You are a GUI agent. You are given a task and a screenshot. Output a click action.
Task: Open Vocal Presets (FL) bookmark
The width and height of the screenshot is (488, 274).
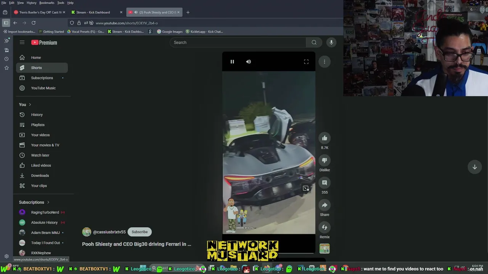pos(85,32)
